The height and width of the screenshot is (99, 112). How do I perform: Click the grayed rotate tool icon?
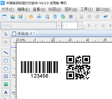[x=6, y=42]
